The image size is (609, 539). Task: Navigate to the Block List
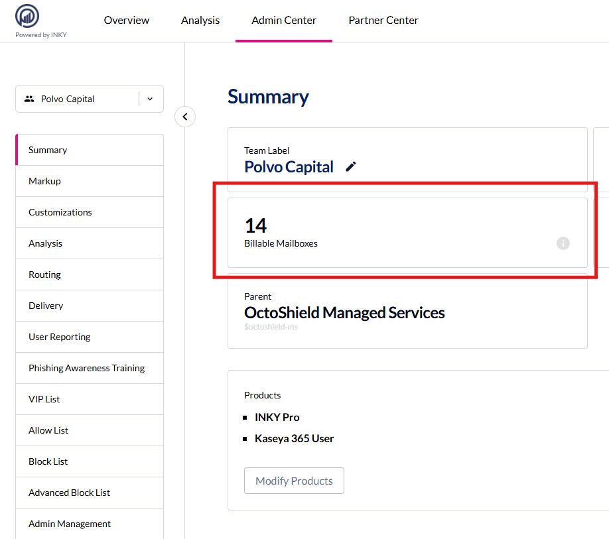tap(48, 461)
